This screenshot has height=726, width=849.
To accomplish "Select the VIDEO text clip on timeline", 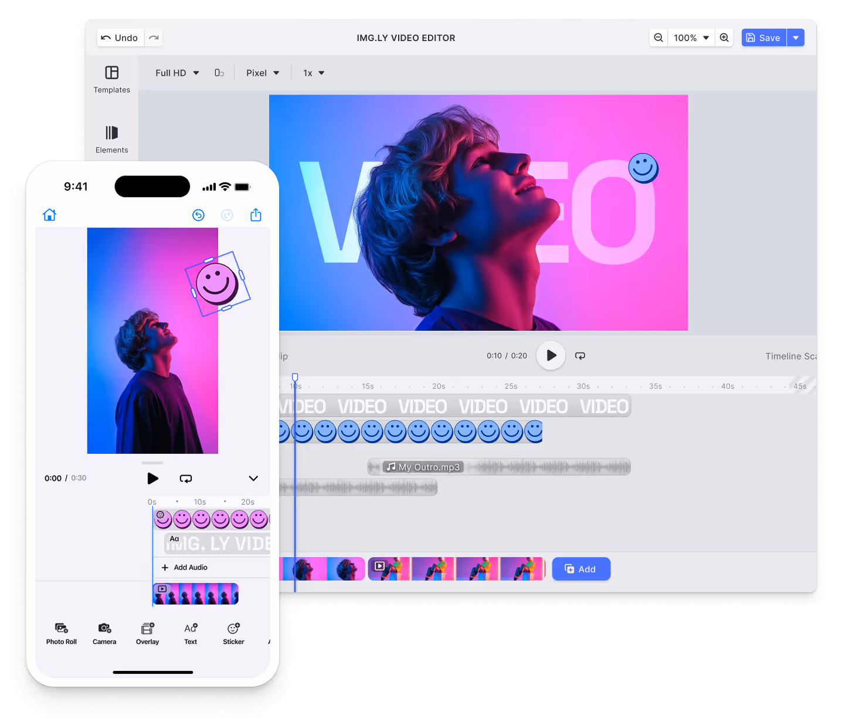I will point(455,406).
